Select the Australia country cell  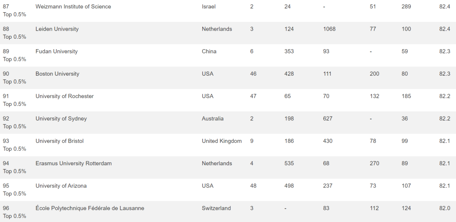coord(212,119)
